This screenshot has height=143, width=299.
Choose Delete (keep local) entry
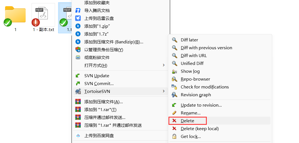click(x=200, y=129)
